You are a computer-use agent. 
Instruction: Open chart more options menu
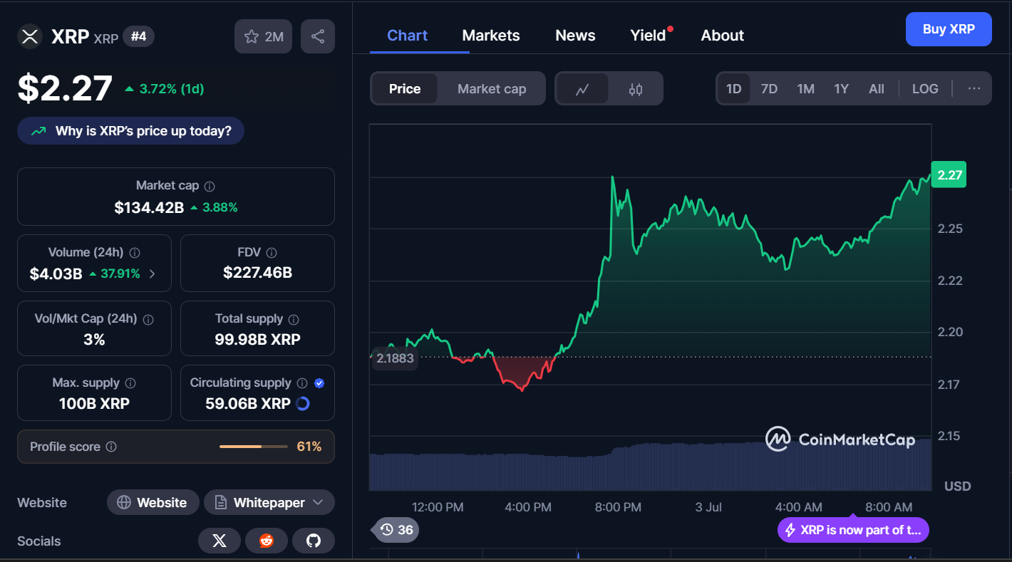(974, 89)
